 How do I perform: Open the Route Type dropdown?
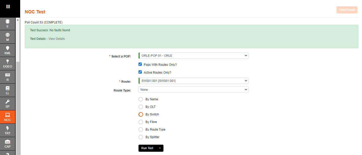click(193, 90)
